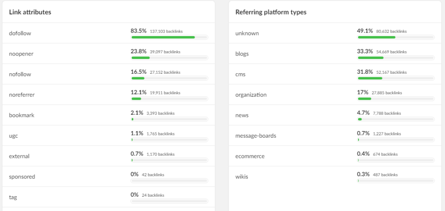Image resolution: width=445 pixels, height=211 pixels.
Task: Click the blogs 33.3% progress bar
Action: (395, 58)
